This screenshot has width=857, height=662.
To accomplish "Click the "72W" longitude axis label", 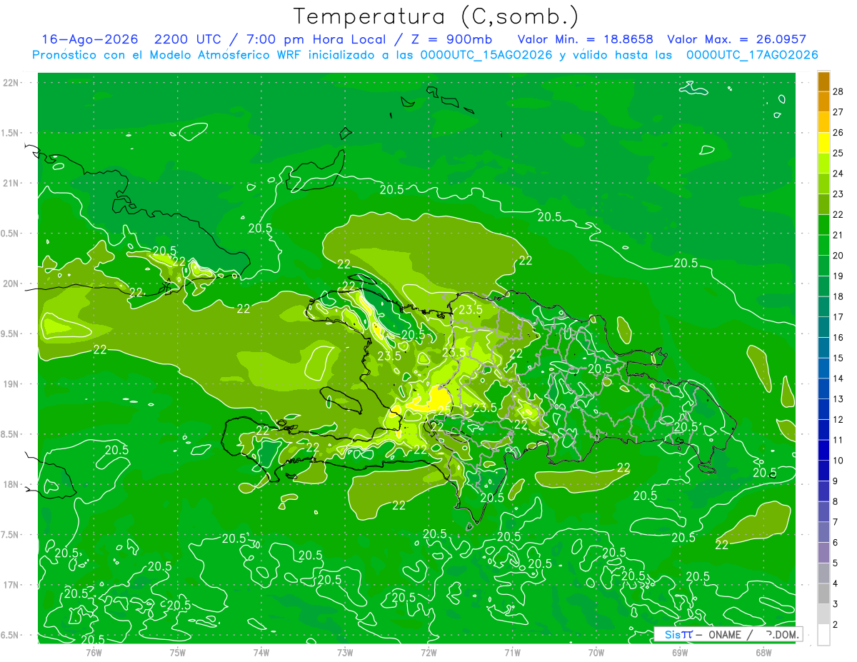I will click(x=428, y=652).
